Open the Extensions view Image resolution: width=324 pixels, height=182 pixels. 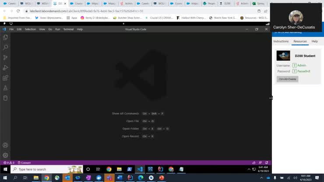[5, 78]
